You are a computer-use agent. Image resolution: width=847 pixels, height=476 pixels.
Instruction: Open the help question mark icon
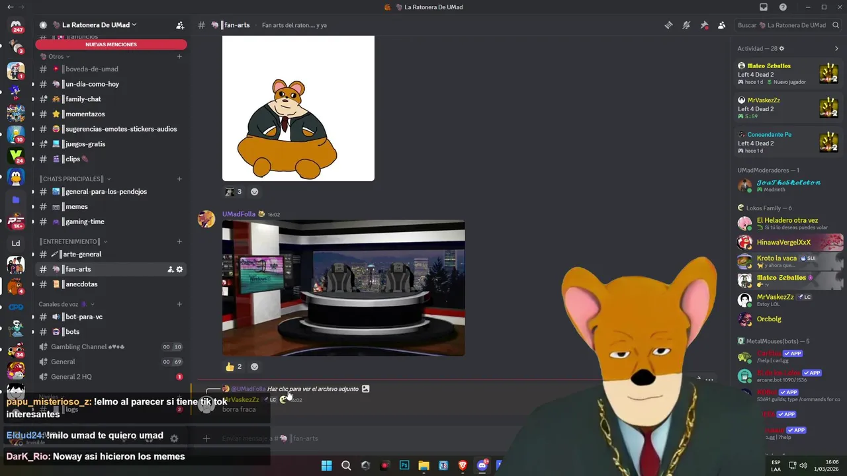[x=783, y=7]
